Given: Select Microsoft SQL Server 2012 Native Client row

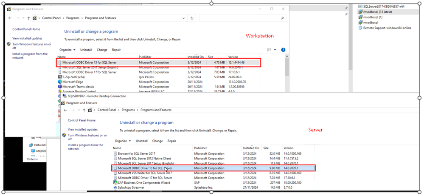Looking at the screenshot, I should click(213, 158).
